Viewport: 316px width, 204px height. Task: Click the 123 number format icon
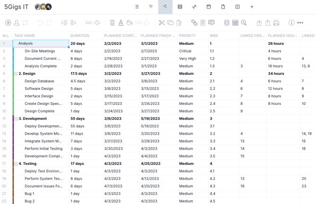pyautogui.click(x=138, y=23)
